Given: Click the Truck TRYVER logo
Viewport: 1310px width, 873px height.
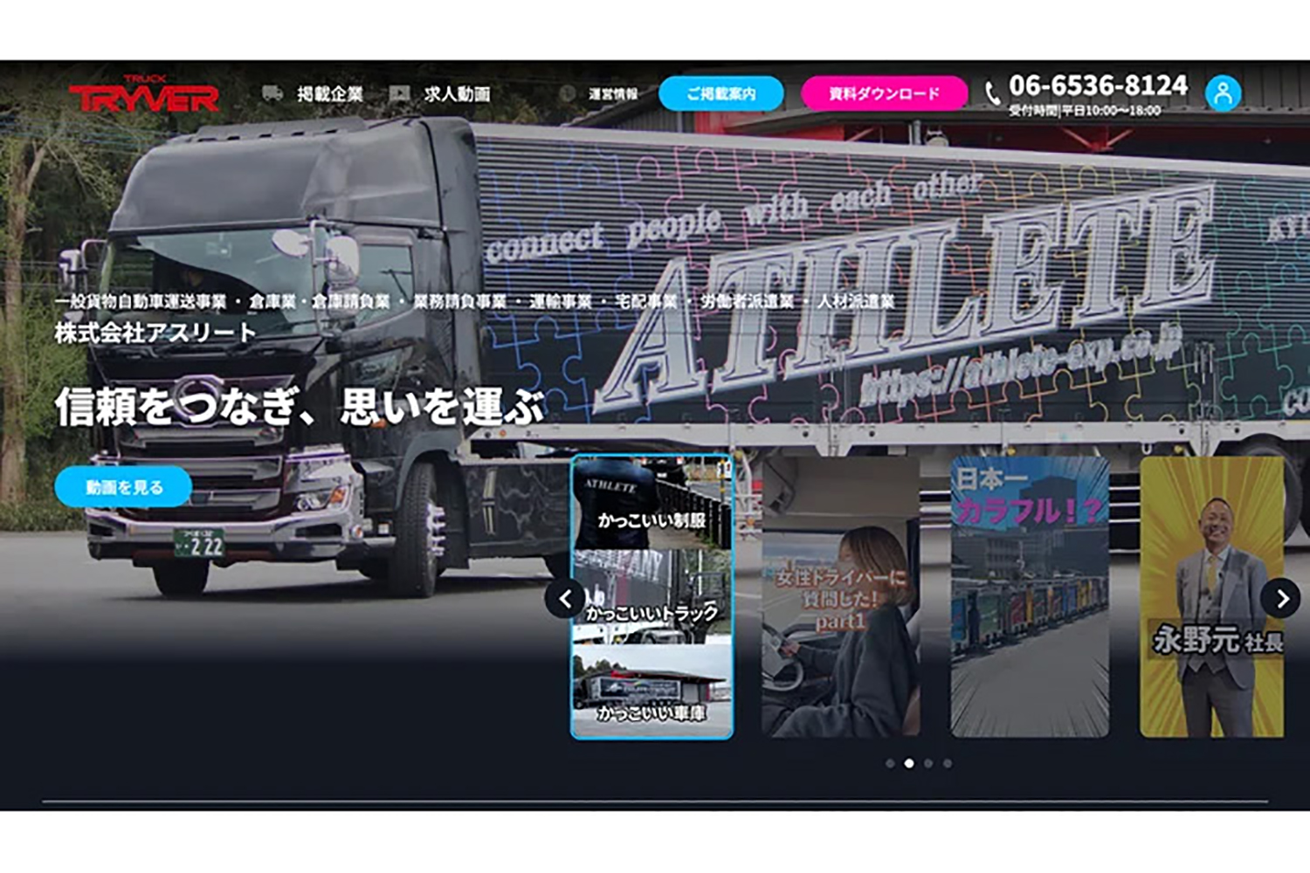Looking at the screenshot, I should pyautogui.click(x=144, y=93).
